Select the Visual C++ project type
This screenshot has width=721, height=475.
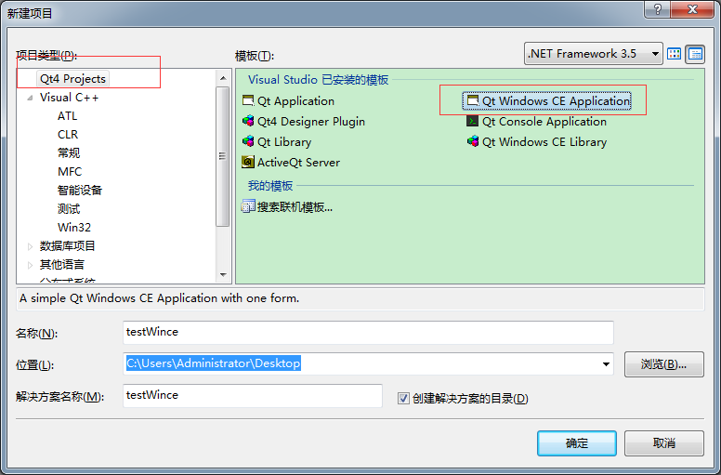click(69, 98)
